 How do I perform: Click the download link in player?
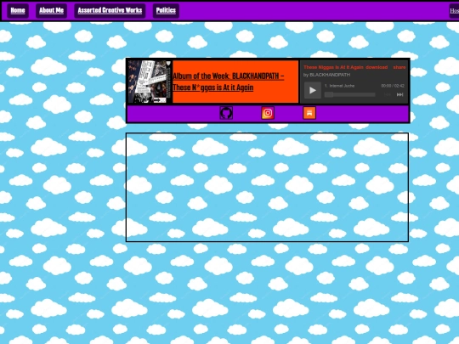click(x=377, y=67)
